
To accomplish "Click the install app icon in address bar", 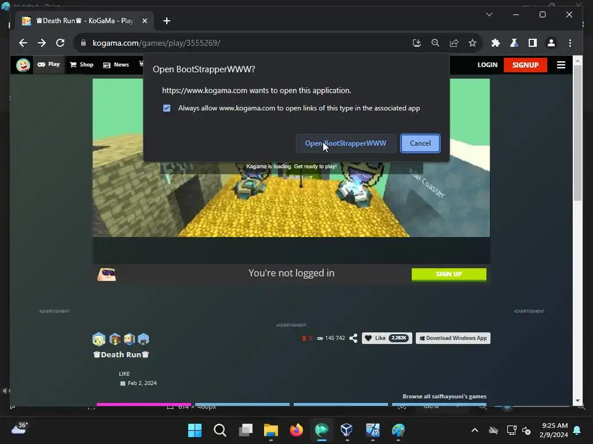I will pos(417,43).
